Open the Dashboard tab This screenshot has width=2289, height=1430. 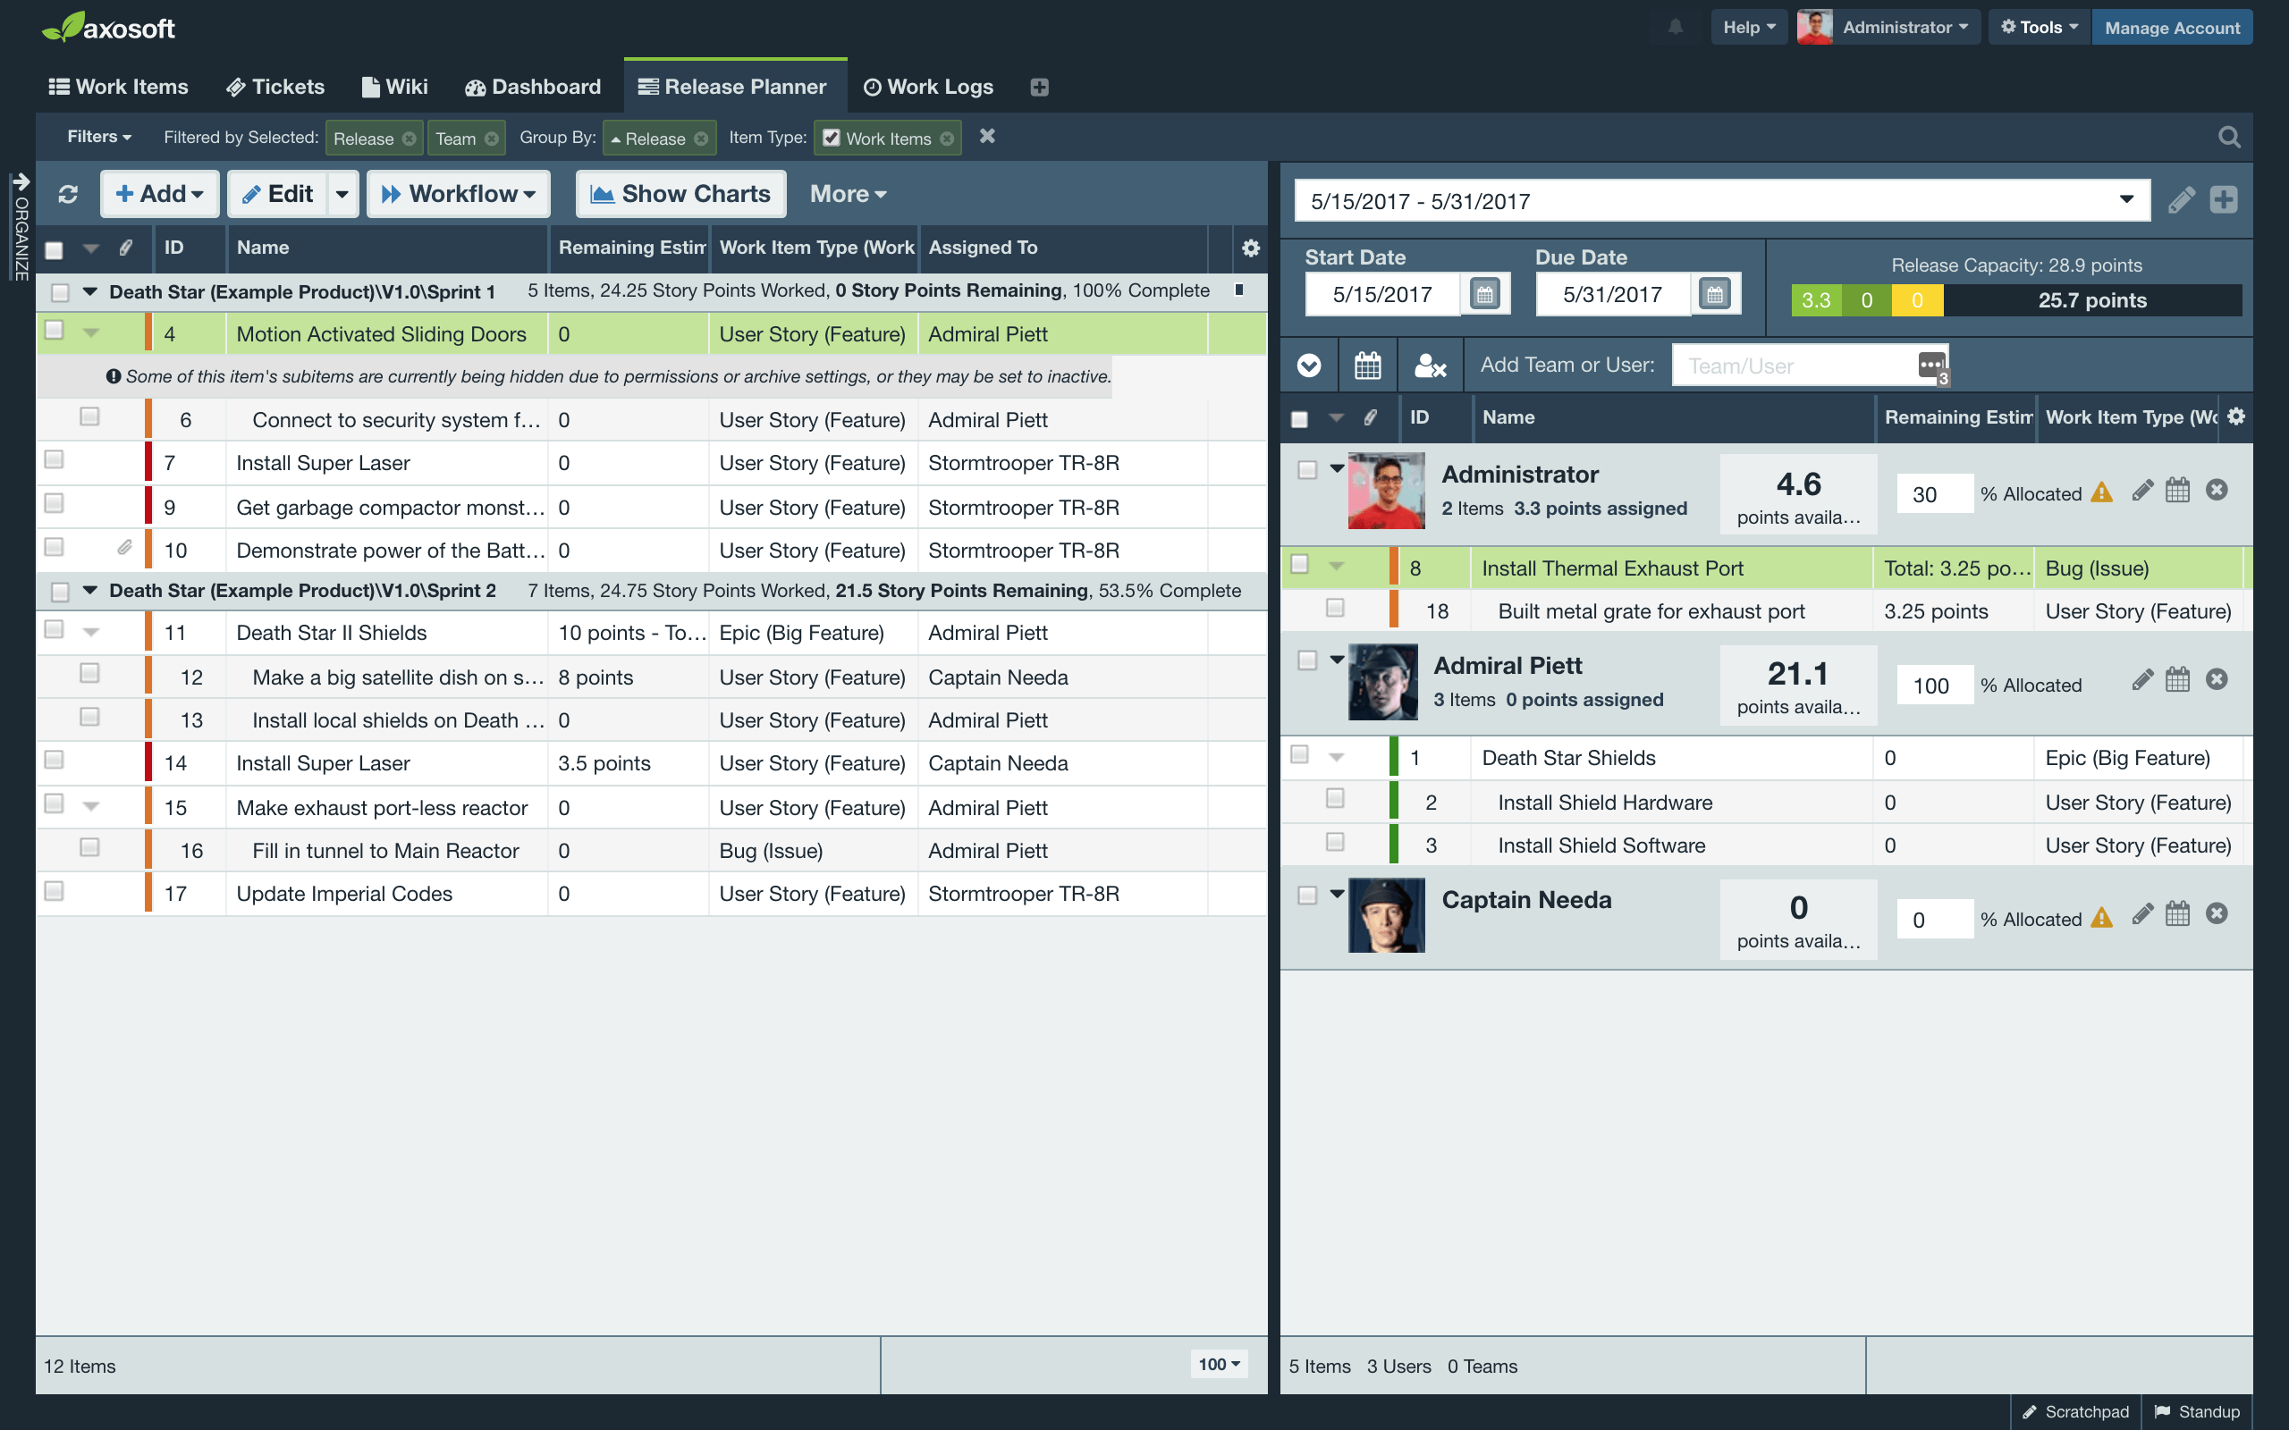point(533,87)
